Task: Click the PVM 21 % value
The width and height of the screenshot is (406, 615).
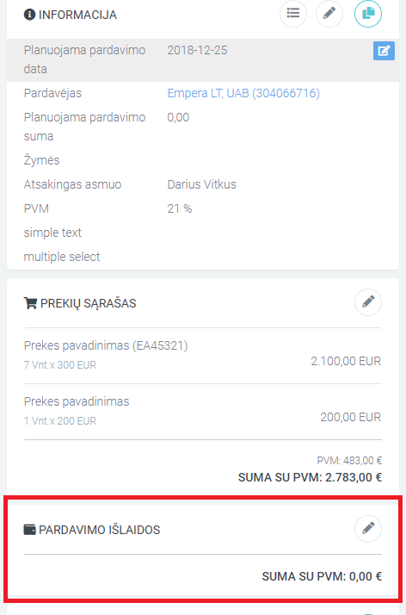Action: 179,208
